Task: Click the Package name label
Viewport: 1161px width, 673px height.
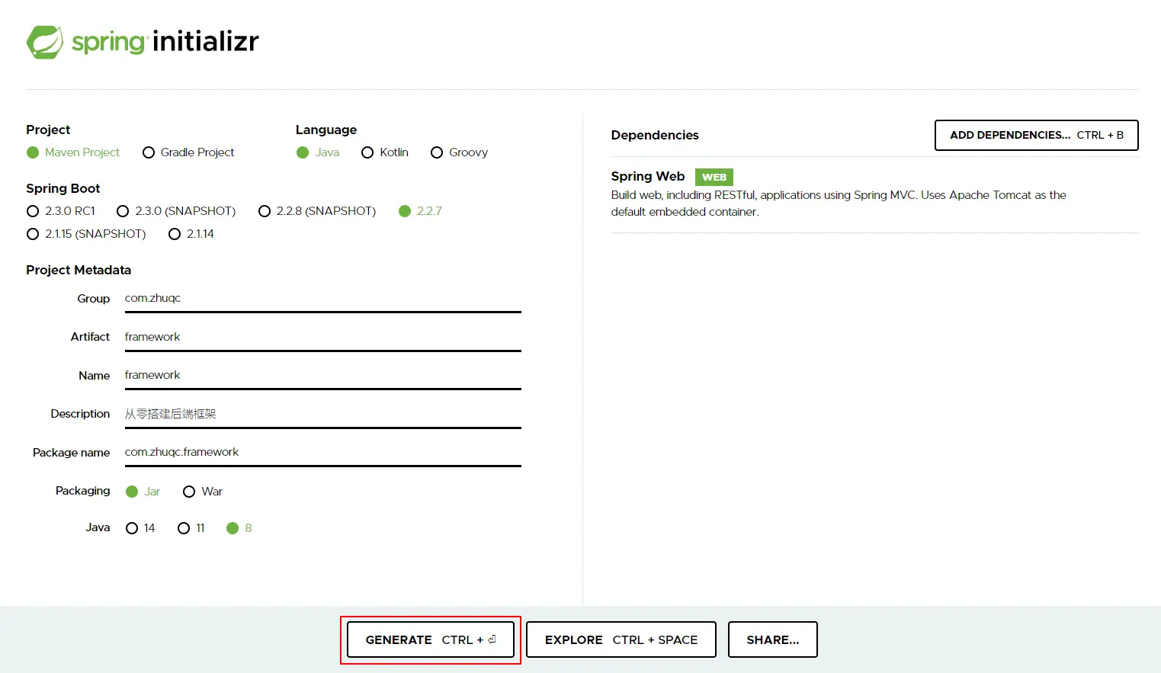Action: point(71,453)
